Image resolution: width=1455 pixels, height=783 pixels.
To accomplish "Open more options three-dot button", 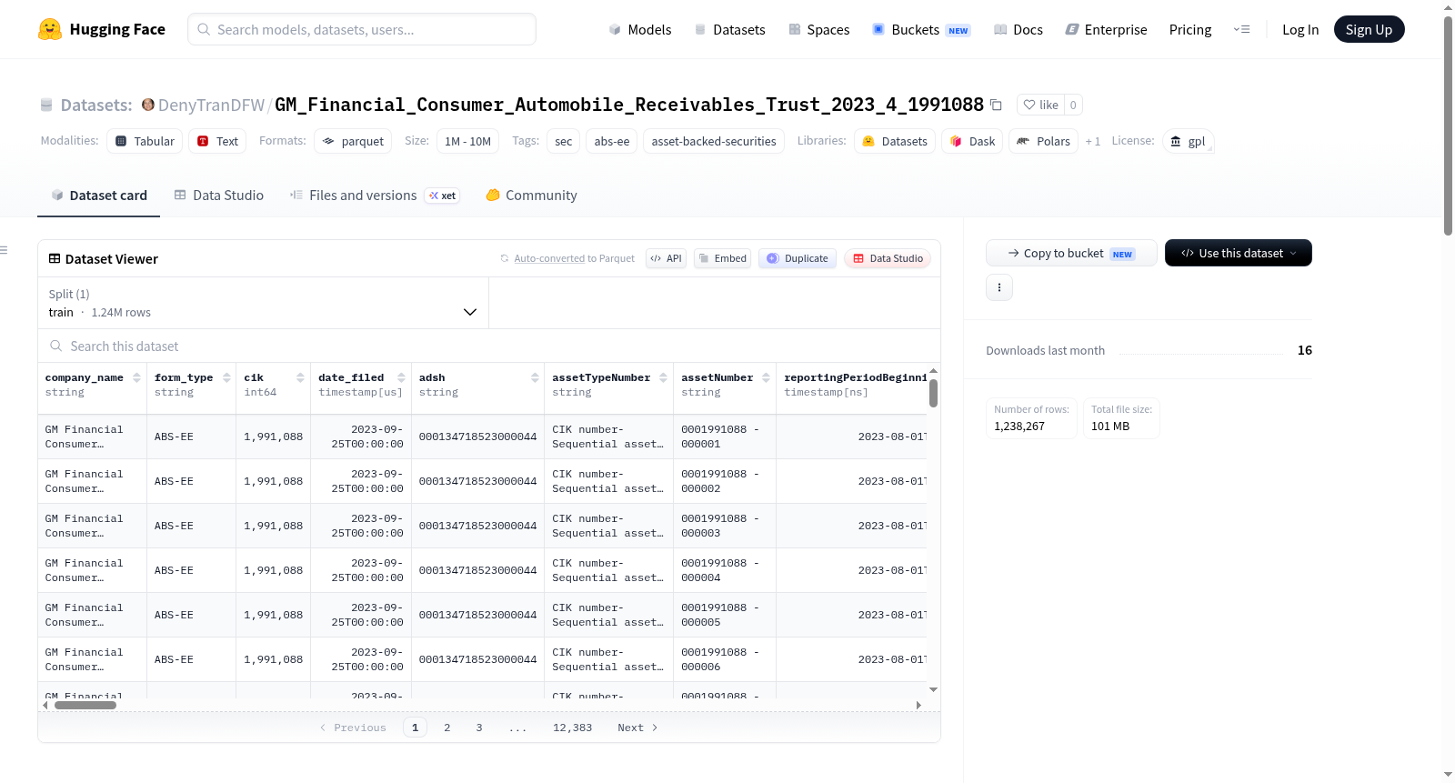I will pos(999,287).
